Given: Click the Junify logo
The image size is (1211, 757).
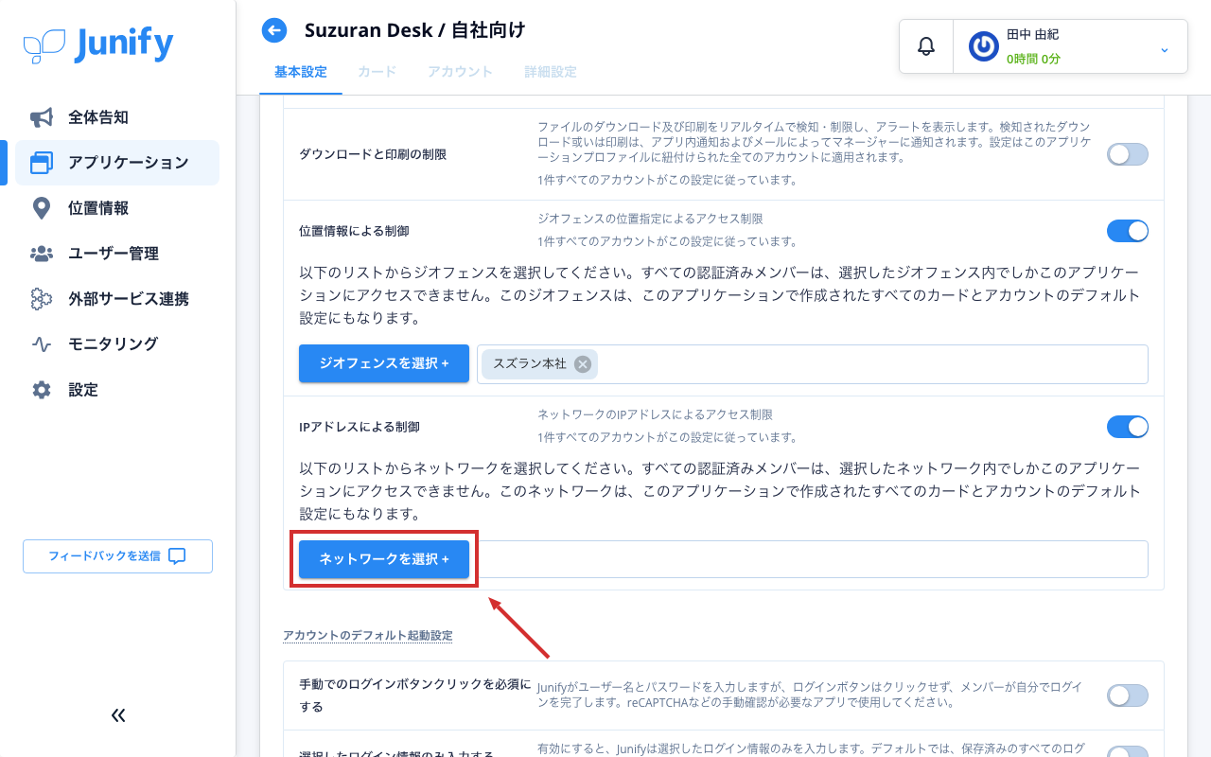Looking at the screenshot, I should [x=98, y=44].
